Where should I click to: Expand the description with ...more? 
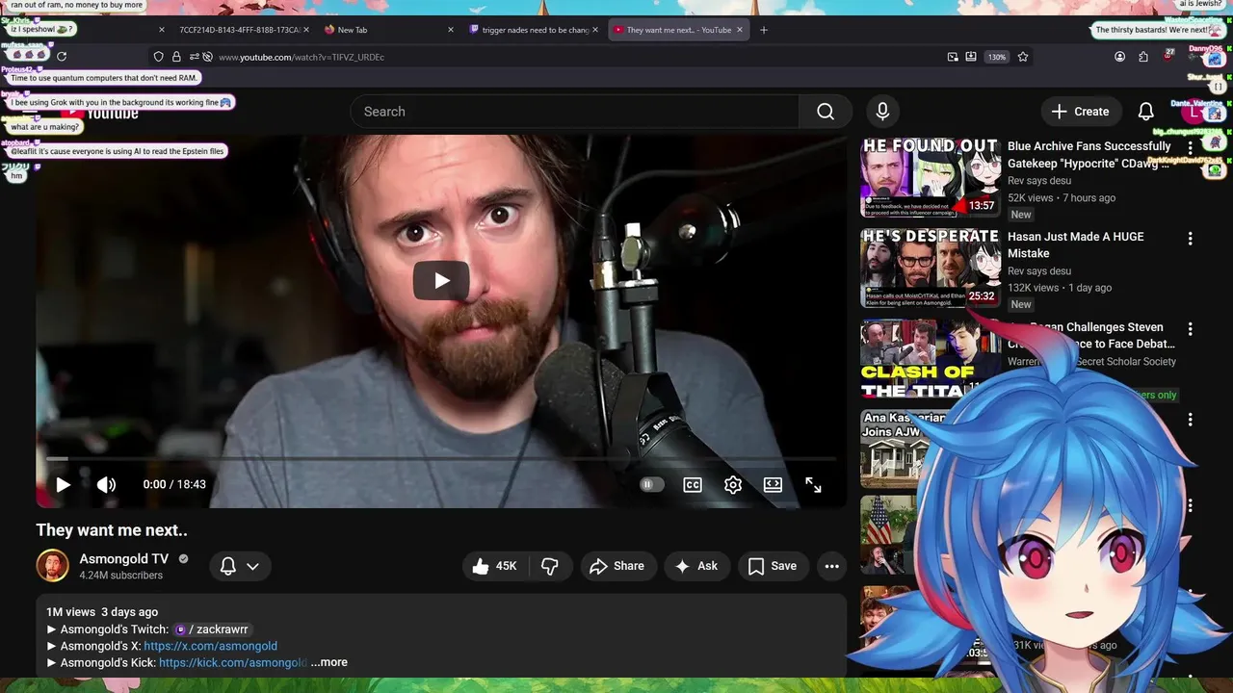pos(329,662)
